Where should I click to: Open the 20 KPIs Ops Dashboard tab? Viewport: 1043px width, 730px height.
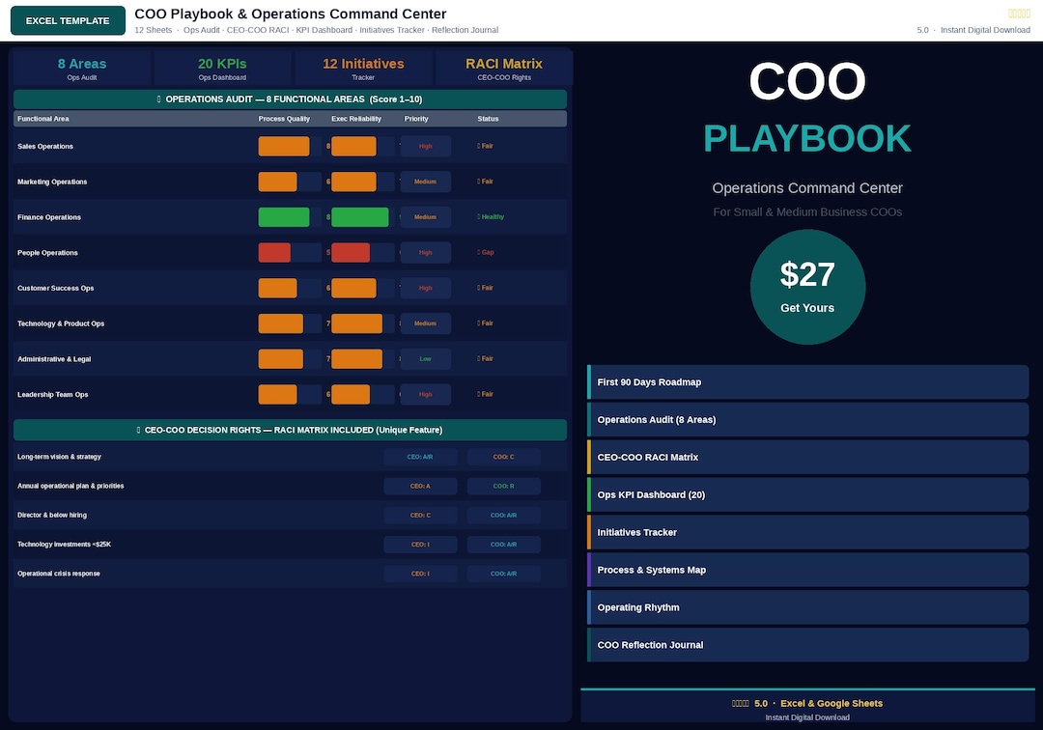tap(222, 69)
